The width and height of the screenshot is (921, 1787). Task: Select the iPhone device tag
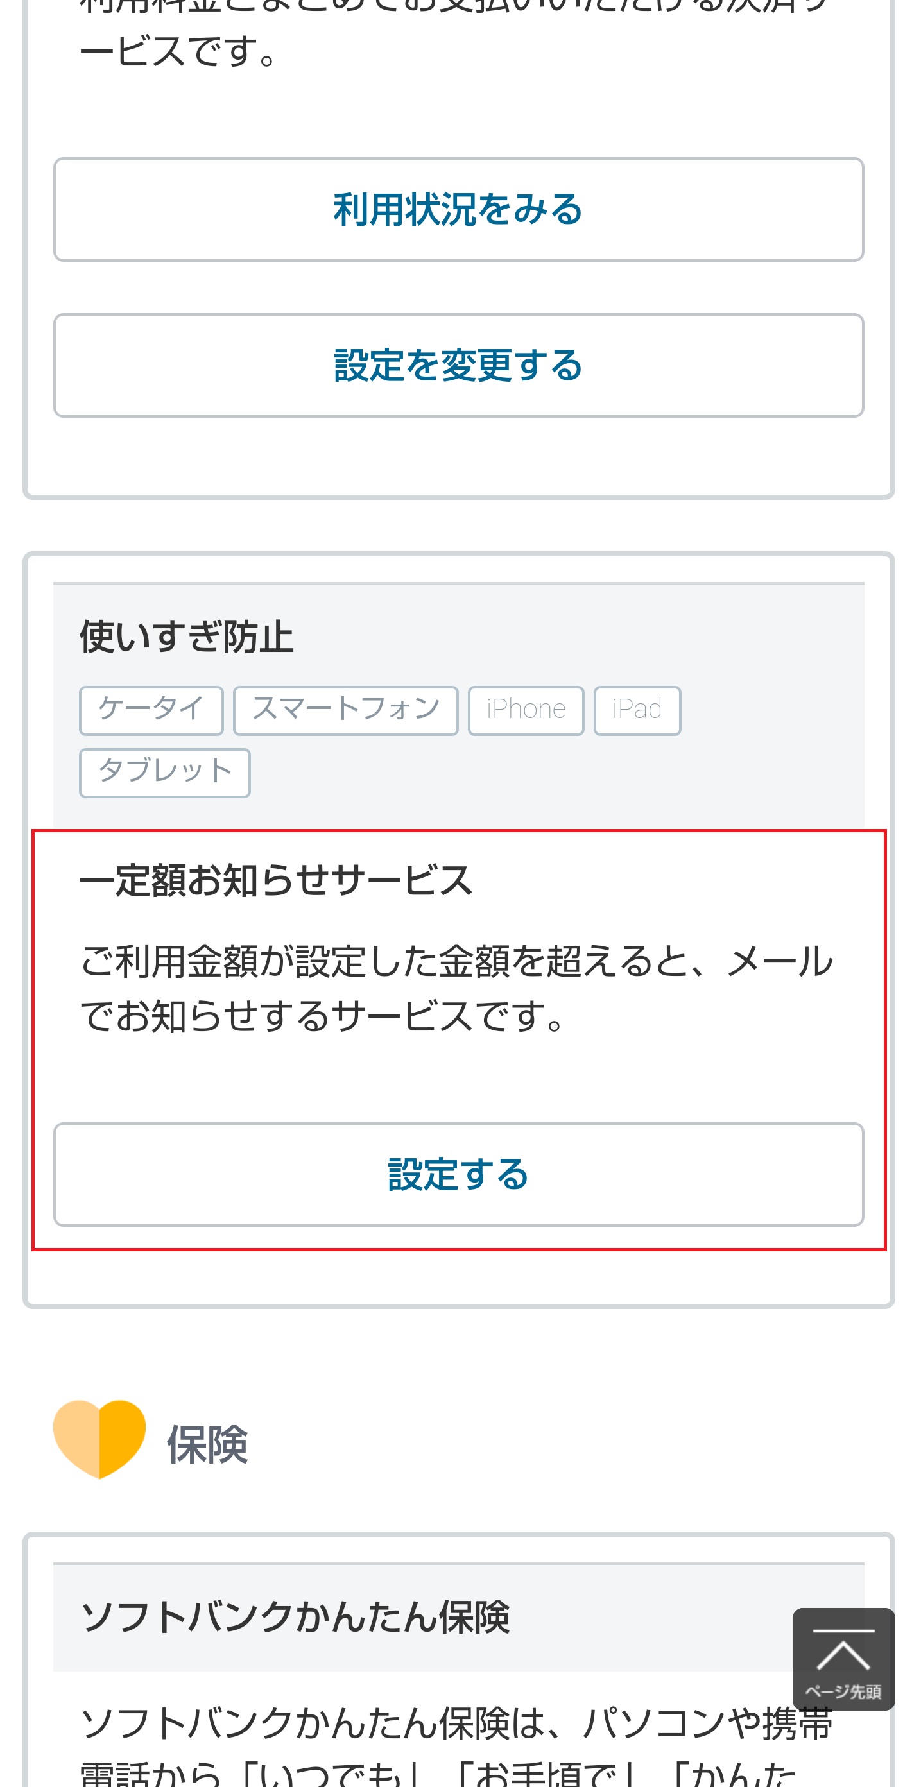pos(526,710)
